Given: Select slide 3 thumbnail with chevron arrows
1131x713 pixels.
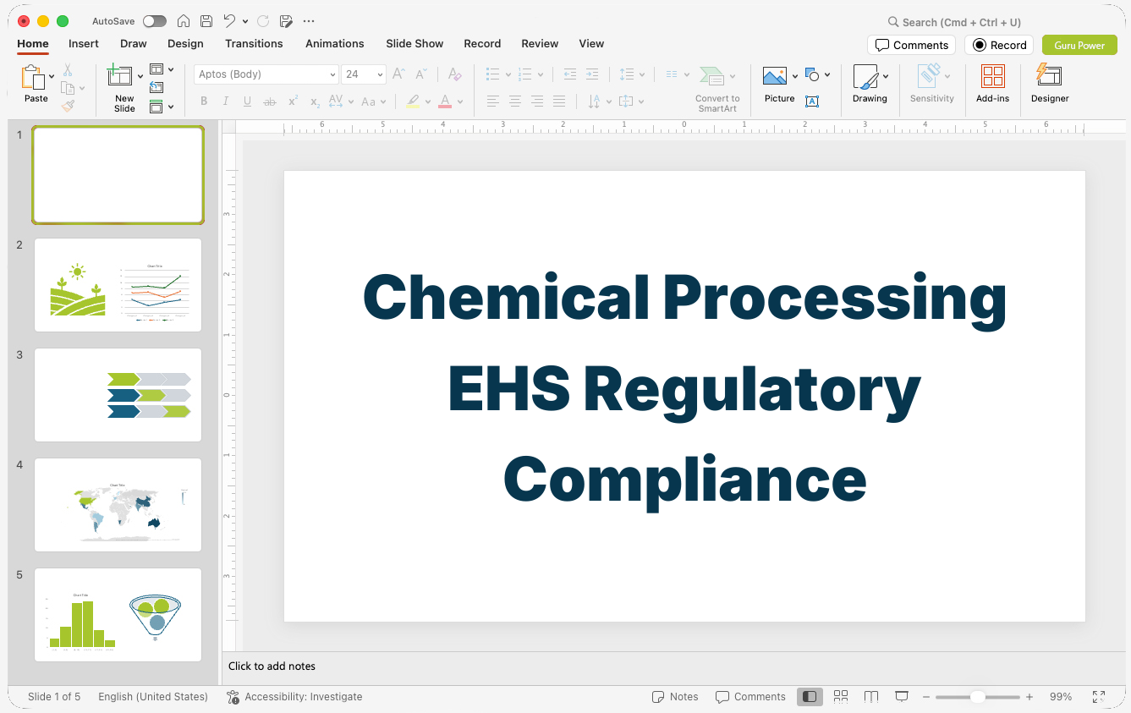Looking at the screenshot, I should coord(118,395).
